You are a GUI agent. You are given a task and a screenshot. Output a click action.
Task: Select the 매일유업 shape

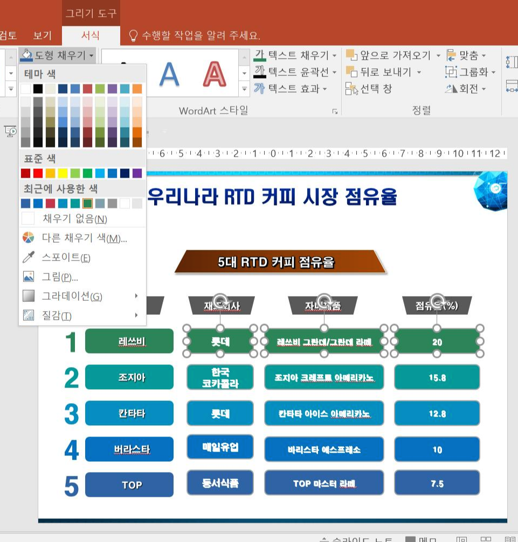[x=220, y=447]
